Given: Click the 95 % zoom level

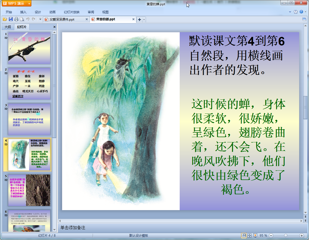Looking at the screenshot, I should coord(263,236).
